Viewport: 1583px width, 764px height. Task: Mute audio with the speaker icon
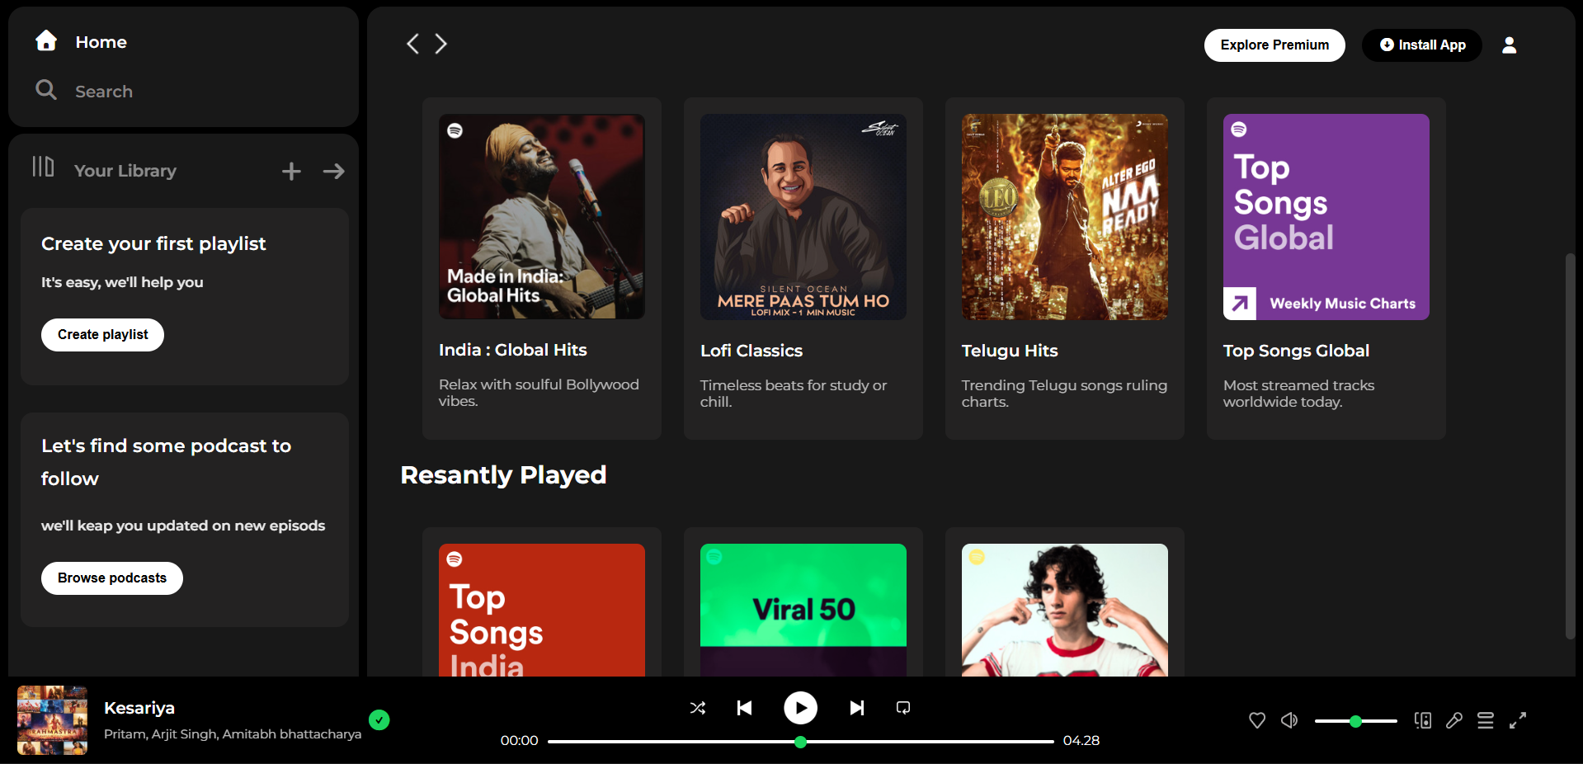pos(1289,720)
